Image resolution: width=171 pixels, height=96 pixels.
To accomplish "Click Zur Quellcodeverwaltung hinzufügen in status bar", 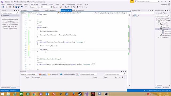I will 157,91.
